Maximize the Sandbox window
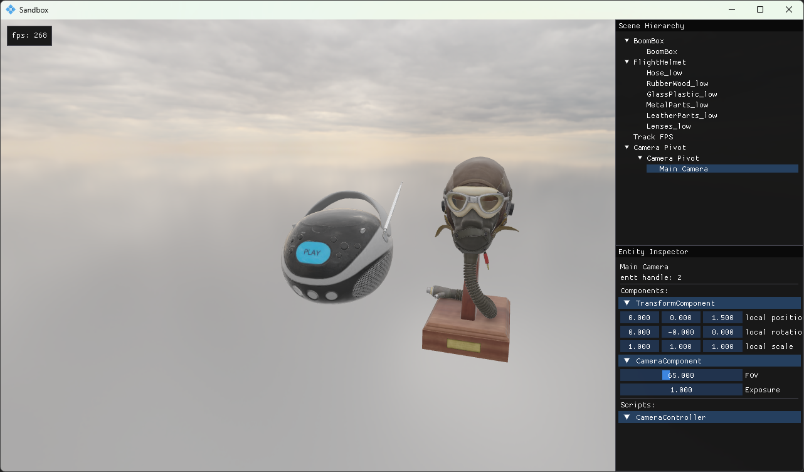 click(760, 9)
